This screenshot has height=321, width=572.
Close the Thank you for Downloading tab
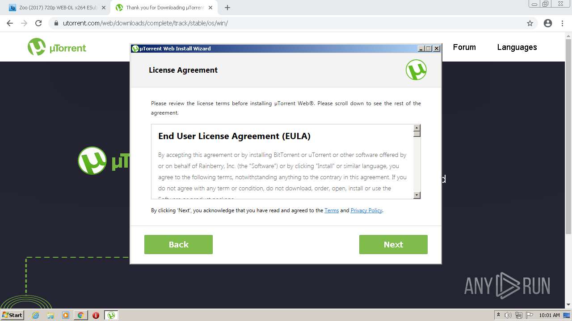pos(210,8)
